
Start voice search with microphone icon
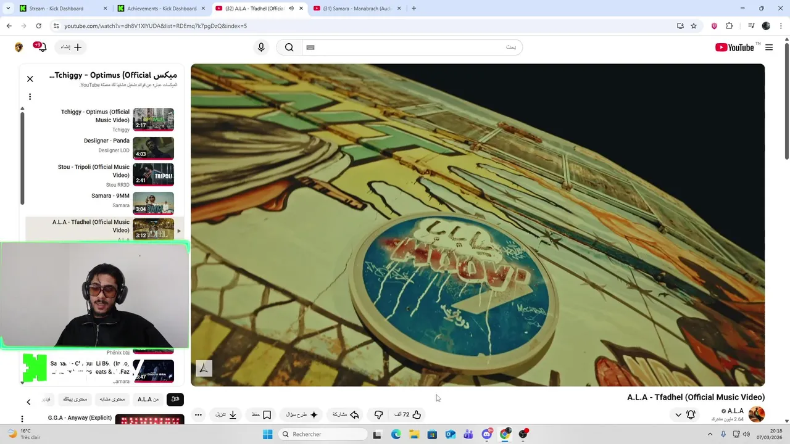coord(261,47)
